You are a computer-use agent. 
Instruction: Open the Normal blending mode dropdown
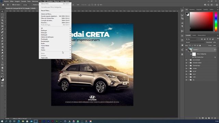[x=195, y=42]
